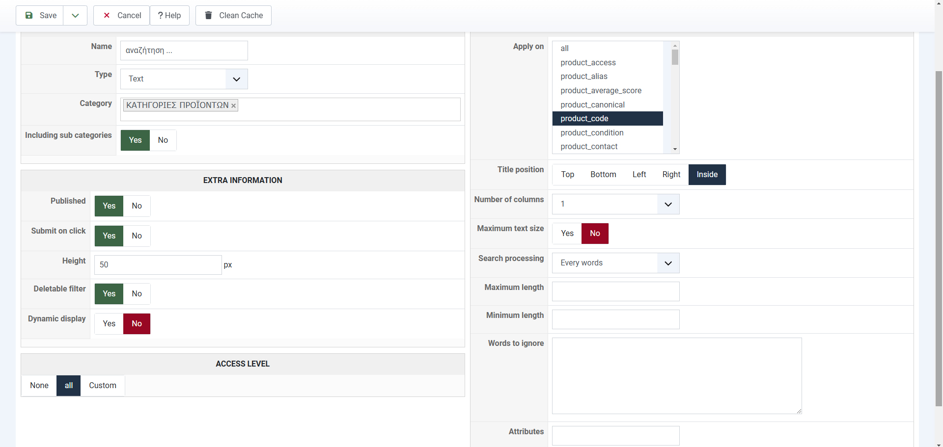943x447 pixels.
Task: Open the Search processing dropdown arrow
Action: (x=668, y=263)
